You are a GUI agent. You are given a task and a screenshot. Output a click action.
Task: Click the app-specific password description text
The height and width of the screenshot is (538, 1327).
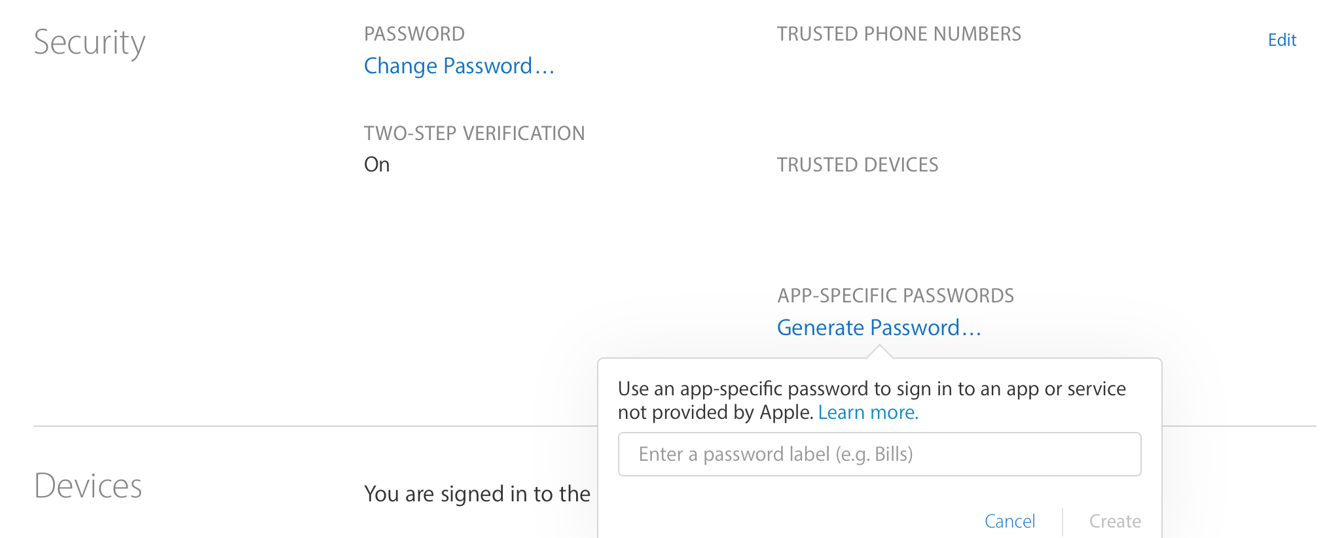[x=871, y=389]
